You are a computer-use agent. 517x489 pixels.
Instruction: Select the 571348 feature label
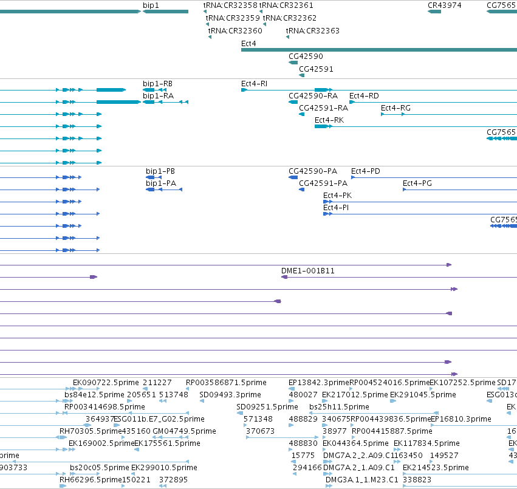(x=258, y=419)
